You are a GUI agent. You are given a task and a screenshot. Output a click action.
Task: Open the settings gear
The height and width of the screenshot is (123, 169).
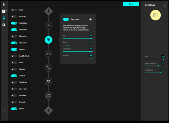tap(4, 25)
